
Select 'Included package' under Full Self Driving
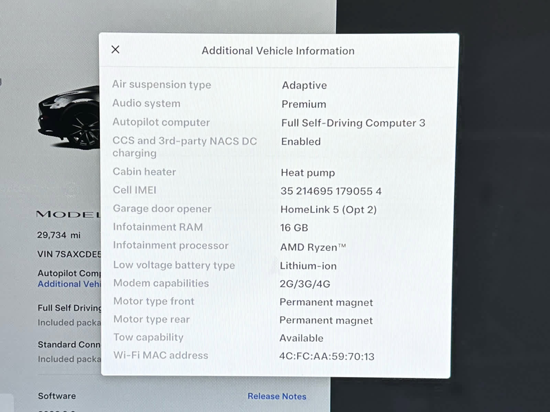69,323
